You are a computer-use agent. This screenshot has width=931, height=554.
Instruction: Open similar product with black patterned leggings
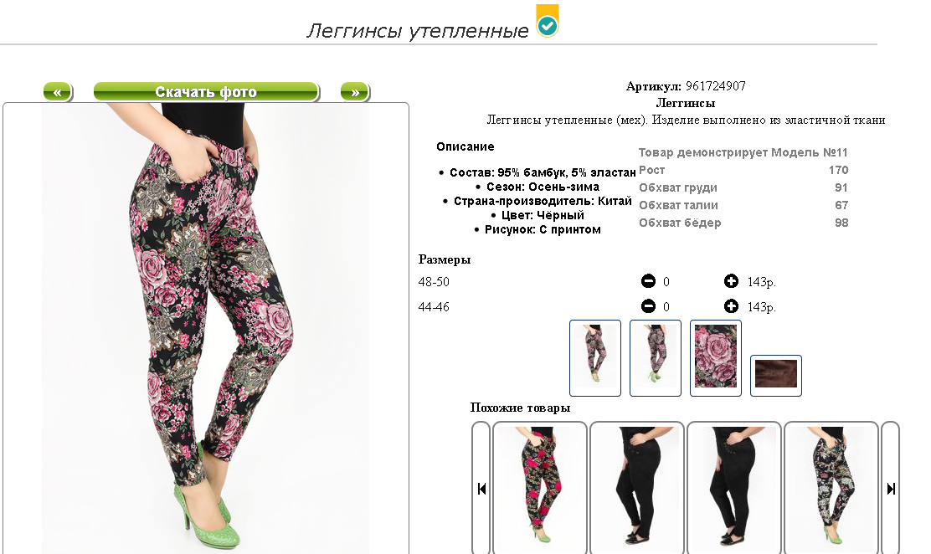[831, 488]
